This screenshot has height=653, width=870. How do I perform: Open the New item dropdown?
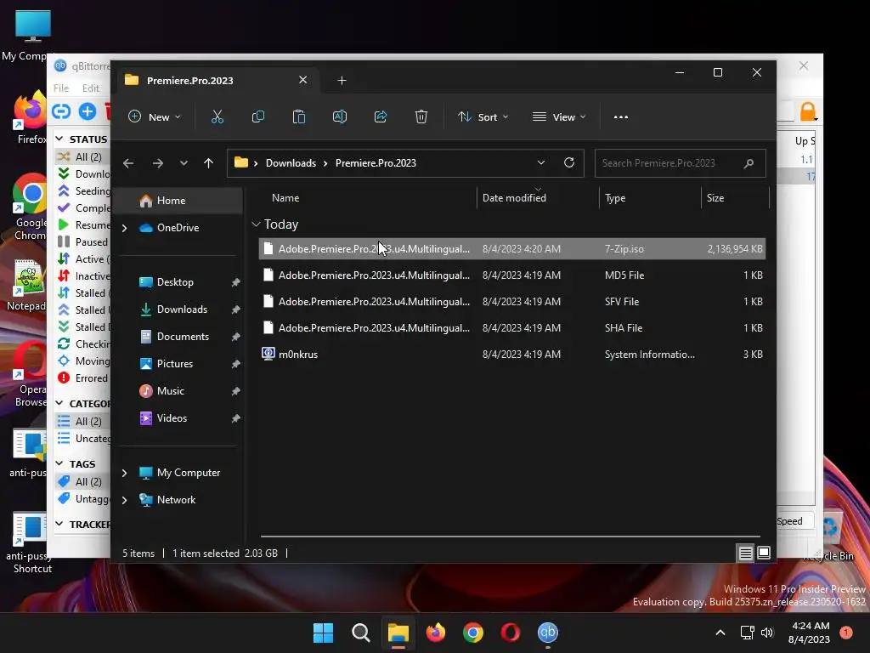(x=155, y=117)
